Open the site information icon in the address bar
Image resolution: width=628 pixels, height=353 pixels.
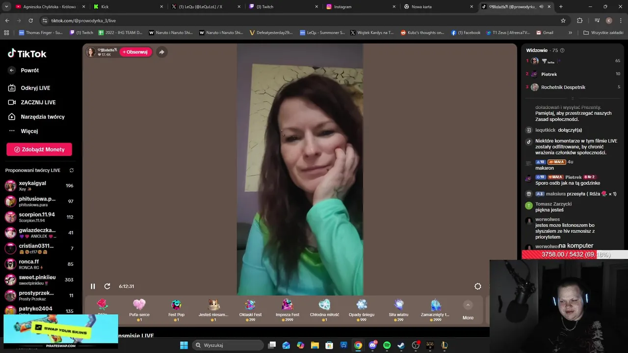[x=45, y=21]
